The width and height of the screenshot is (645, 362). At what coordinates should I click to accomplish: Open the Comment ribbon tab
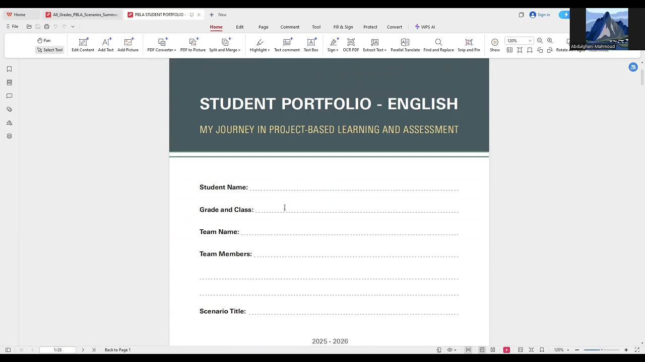coord(290,27)
